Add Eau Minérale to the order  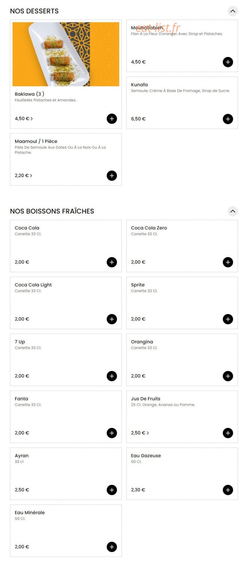pyautogui.click(x=112, y=547)
